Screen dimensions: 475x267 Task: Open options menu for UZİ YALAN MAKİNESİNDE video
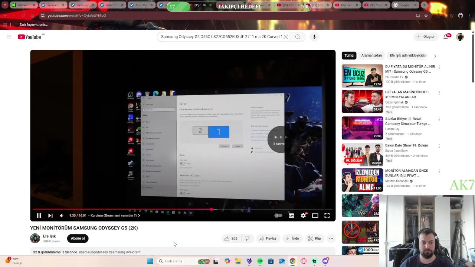point(439,93)
